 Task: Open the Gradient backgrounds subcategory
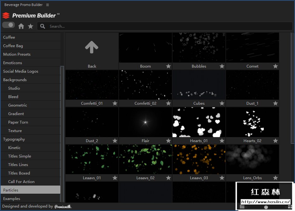click(31, 114)
